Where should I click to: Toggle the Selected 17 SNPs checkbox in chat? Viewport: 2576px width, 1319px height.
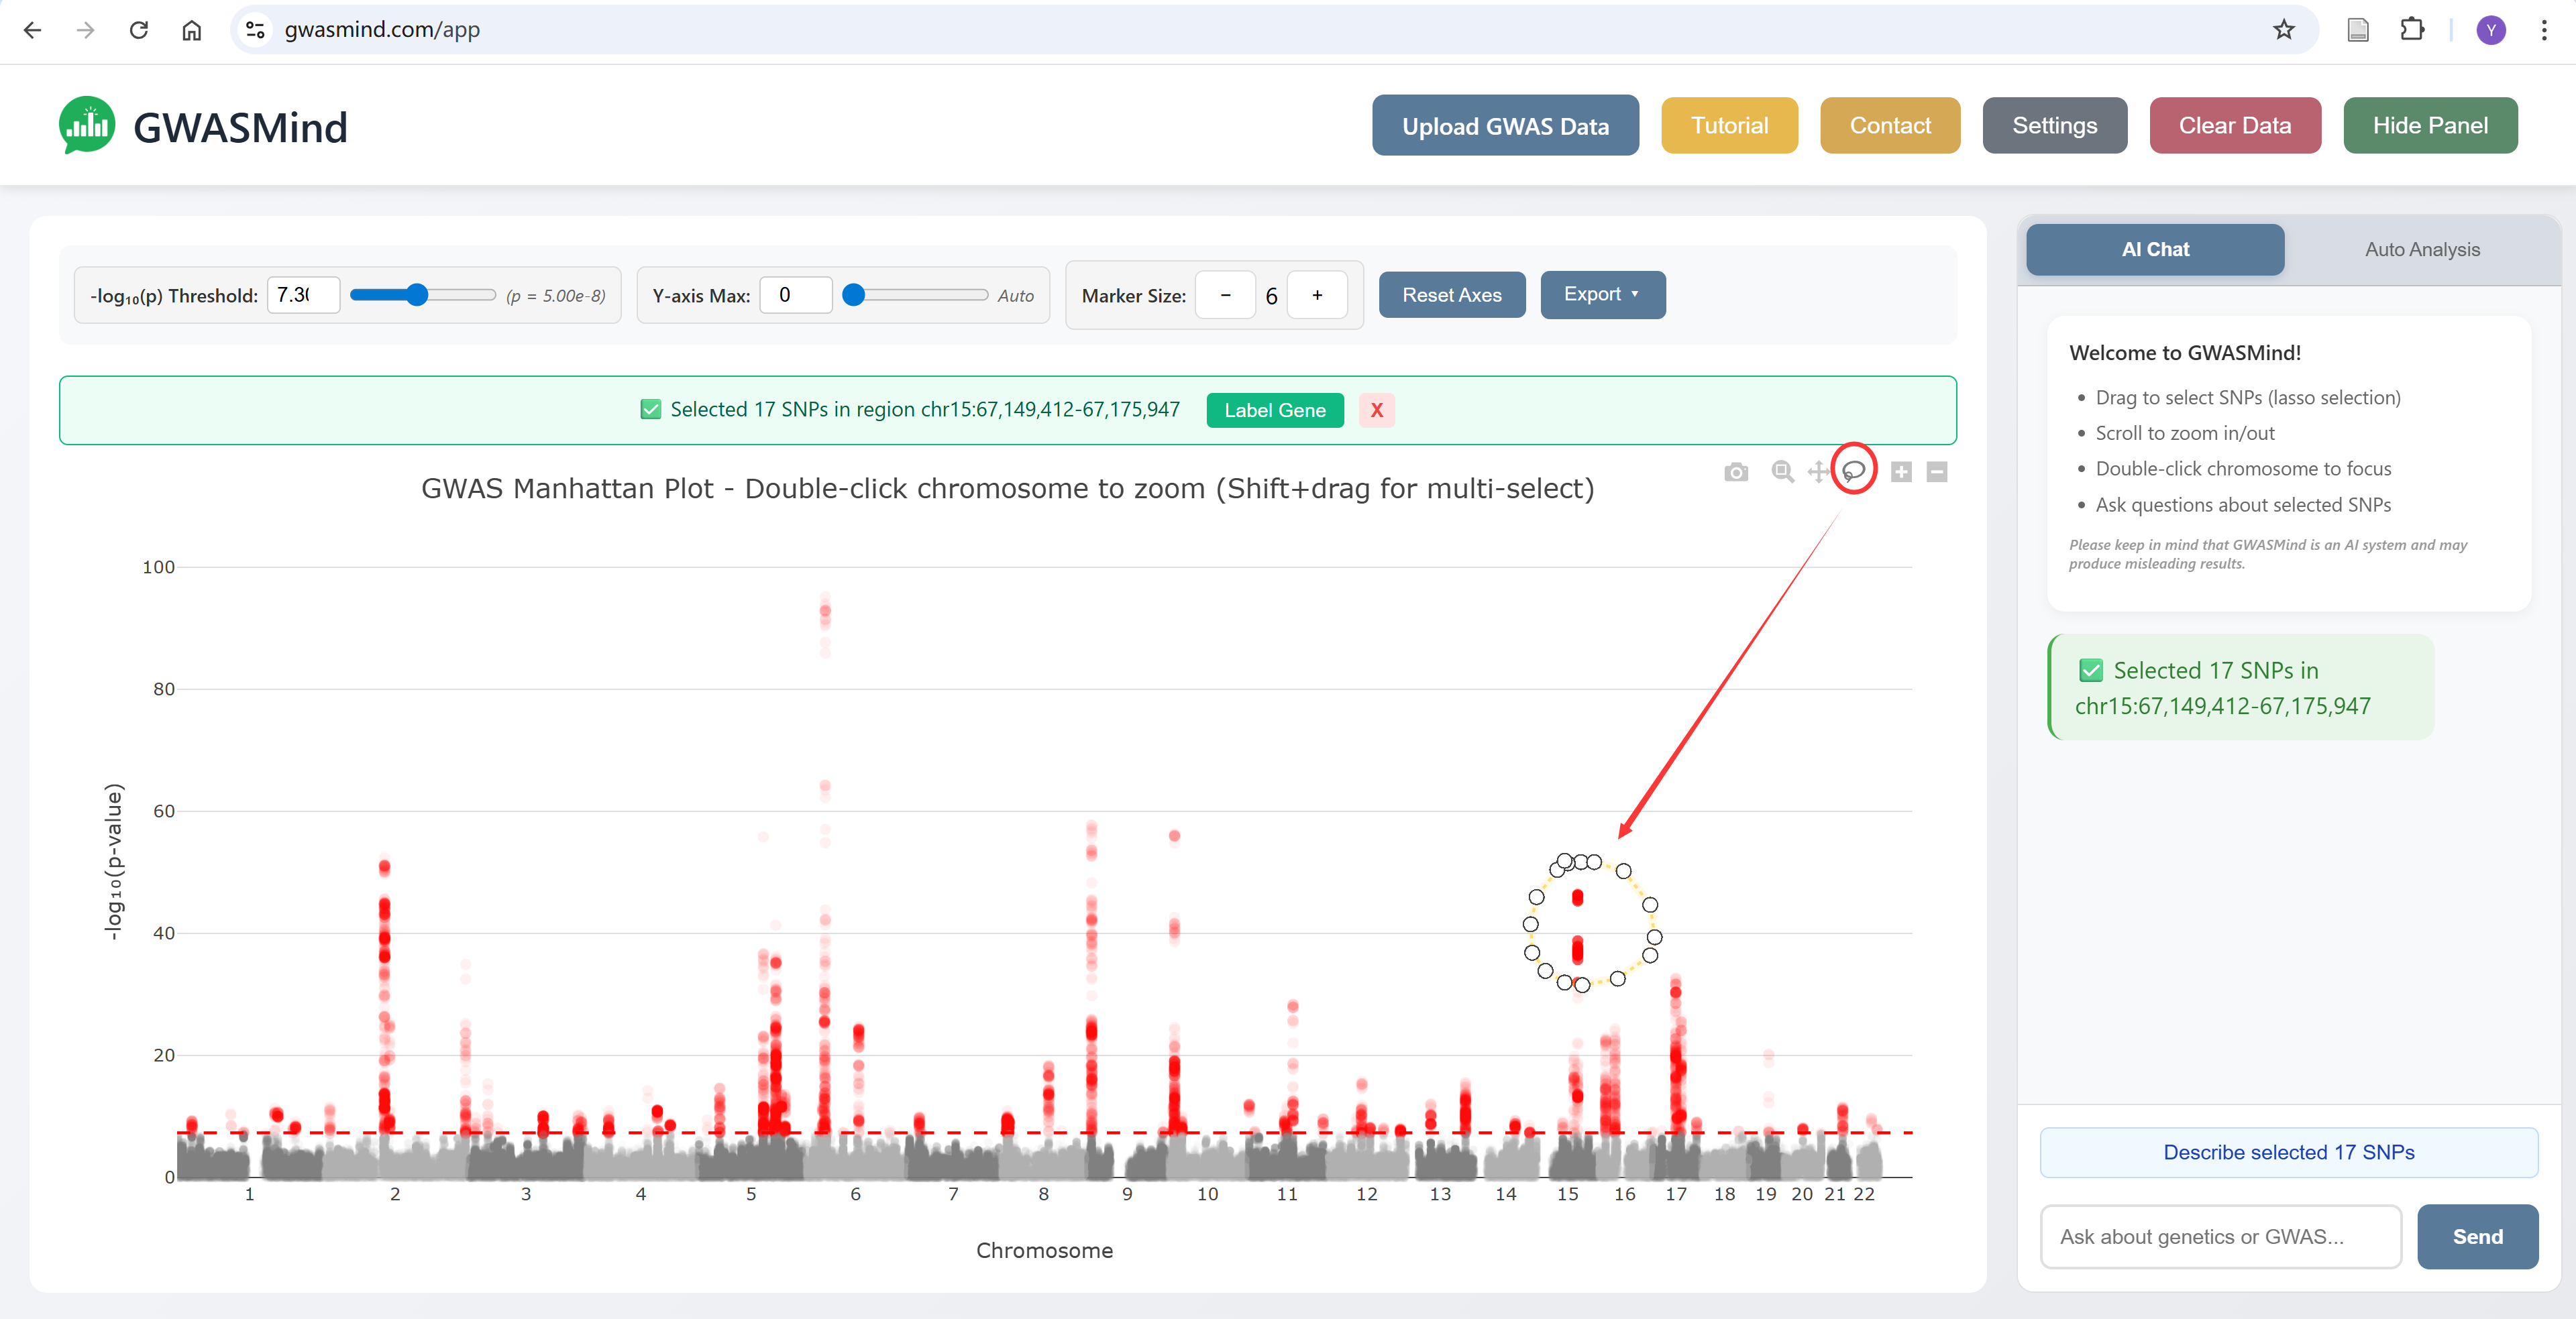point(2094,669)
